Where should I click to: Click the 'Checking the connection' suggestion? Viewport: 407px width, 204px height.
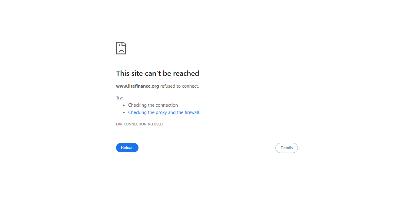153,105
